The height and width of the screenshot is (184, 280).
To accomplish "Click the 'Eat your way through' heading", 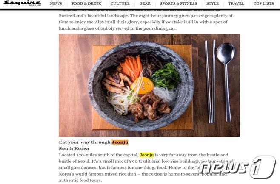I will (x=85, y=142).
